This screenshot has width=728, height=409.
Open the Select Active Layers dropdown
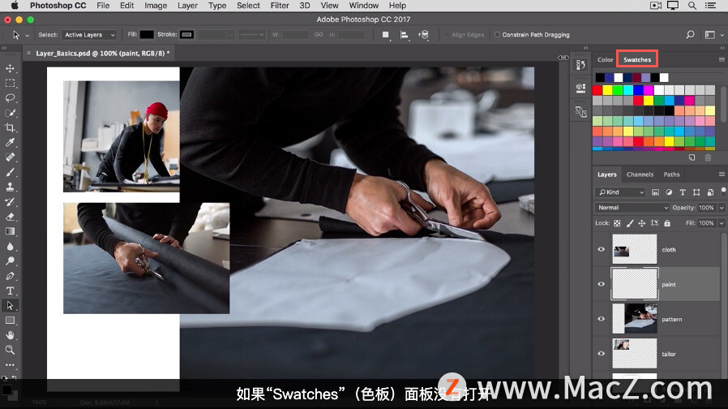(88, 35)
